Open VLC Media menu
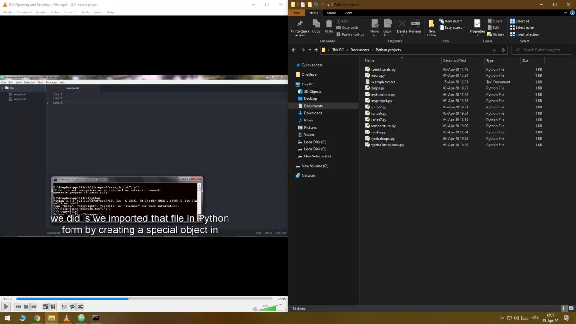Screen dimensions: 576x324 [x=8, y=12]
